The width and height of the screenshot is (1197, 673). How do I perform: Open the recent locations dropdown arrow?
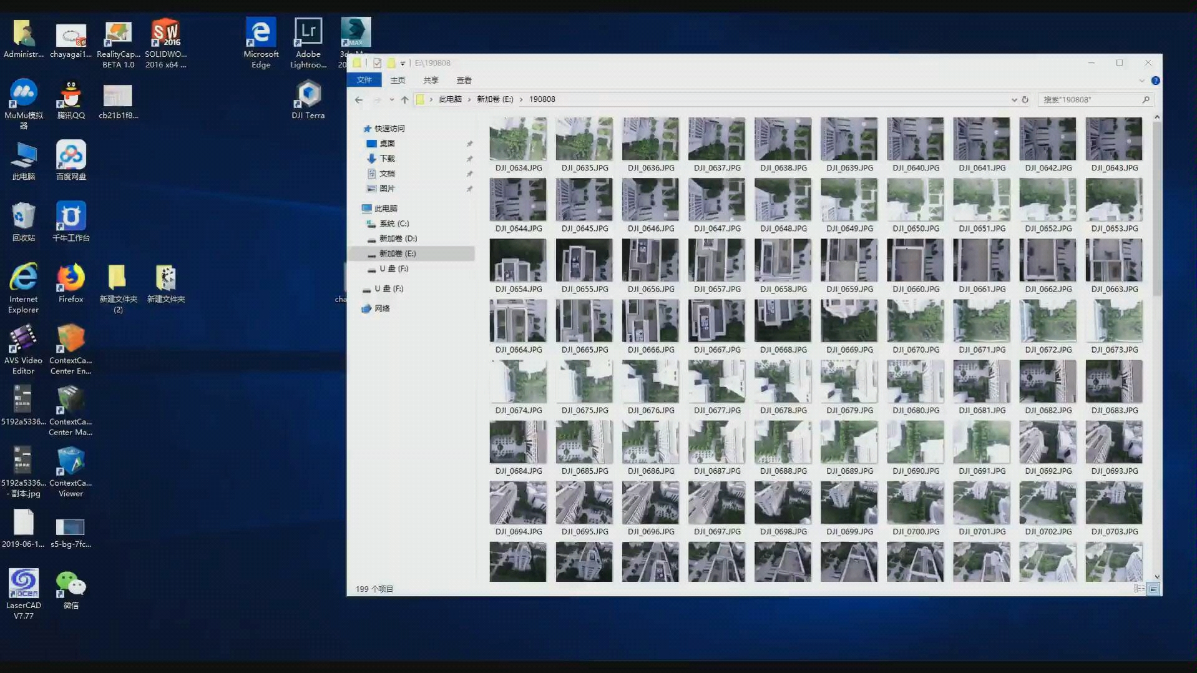coord(391,99)
